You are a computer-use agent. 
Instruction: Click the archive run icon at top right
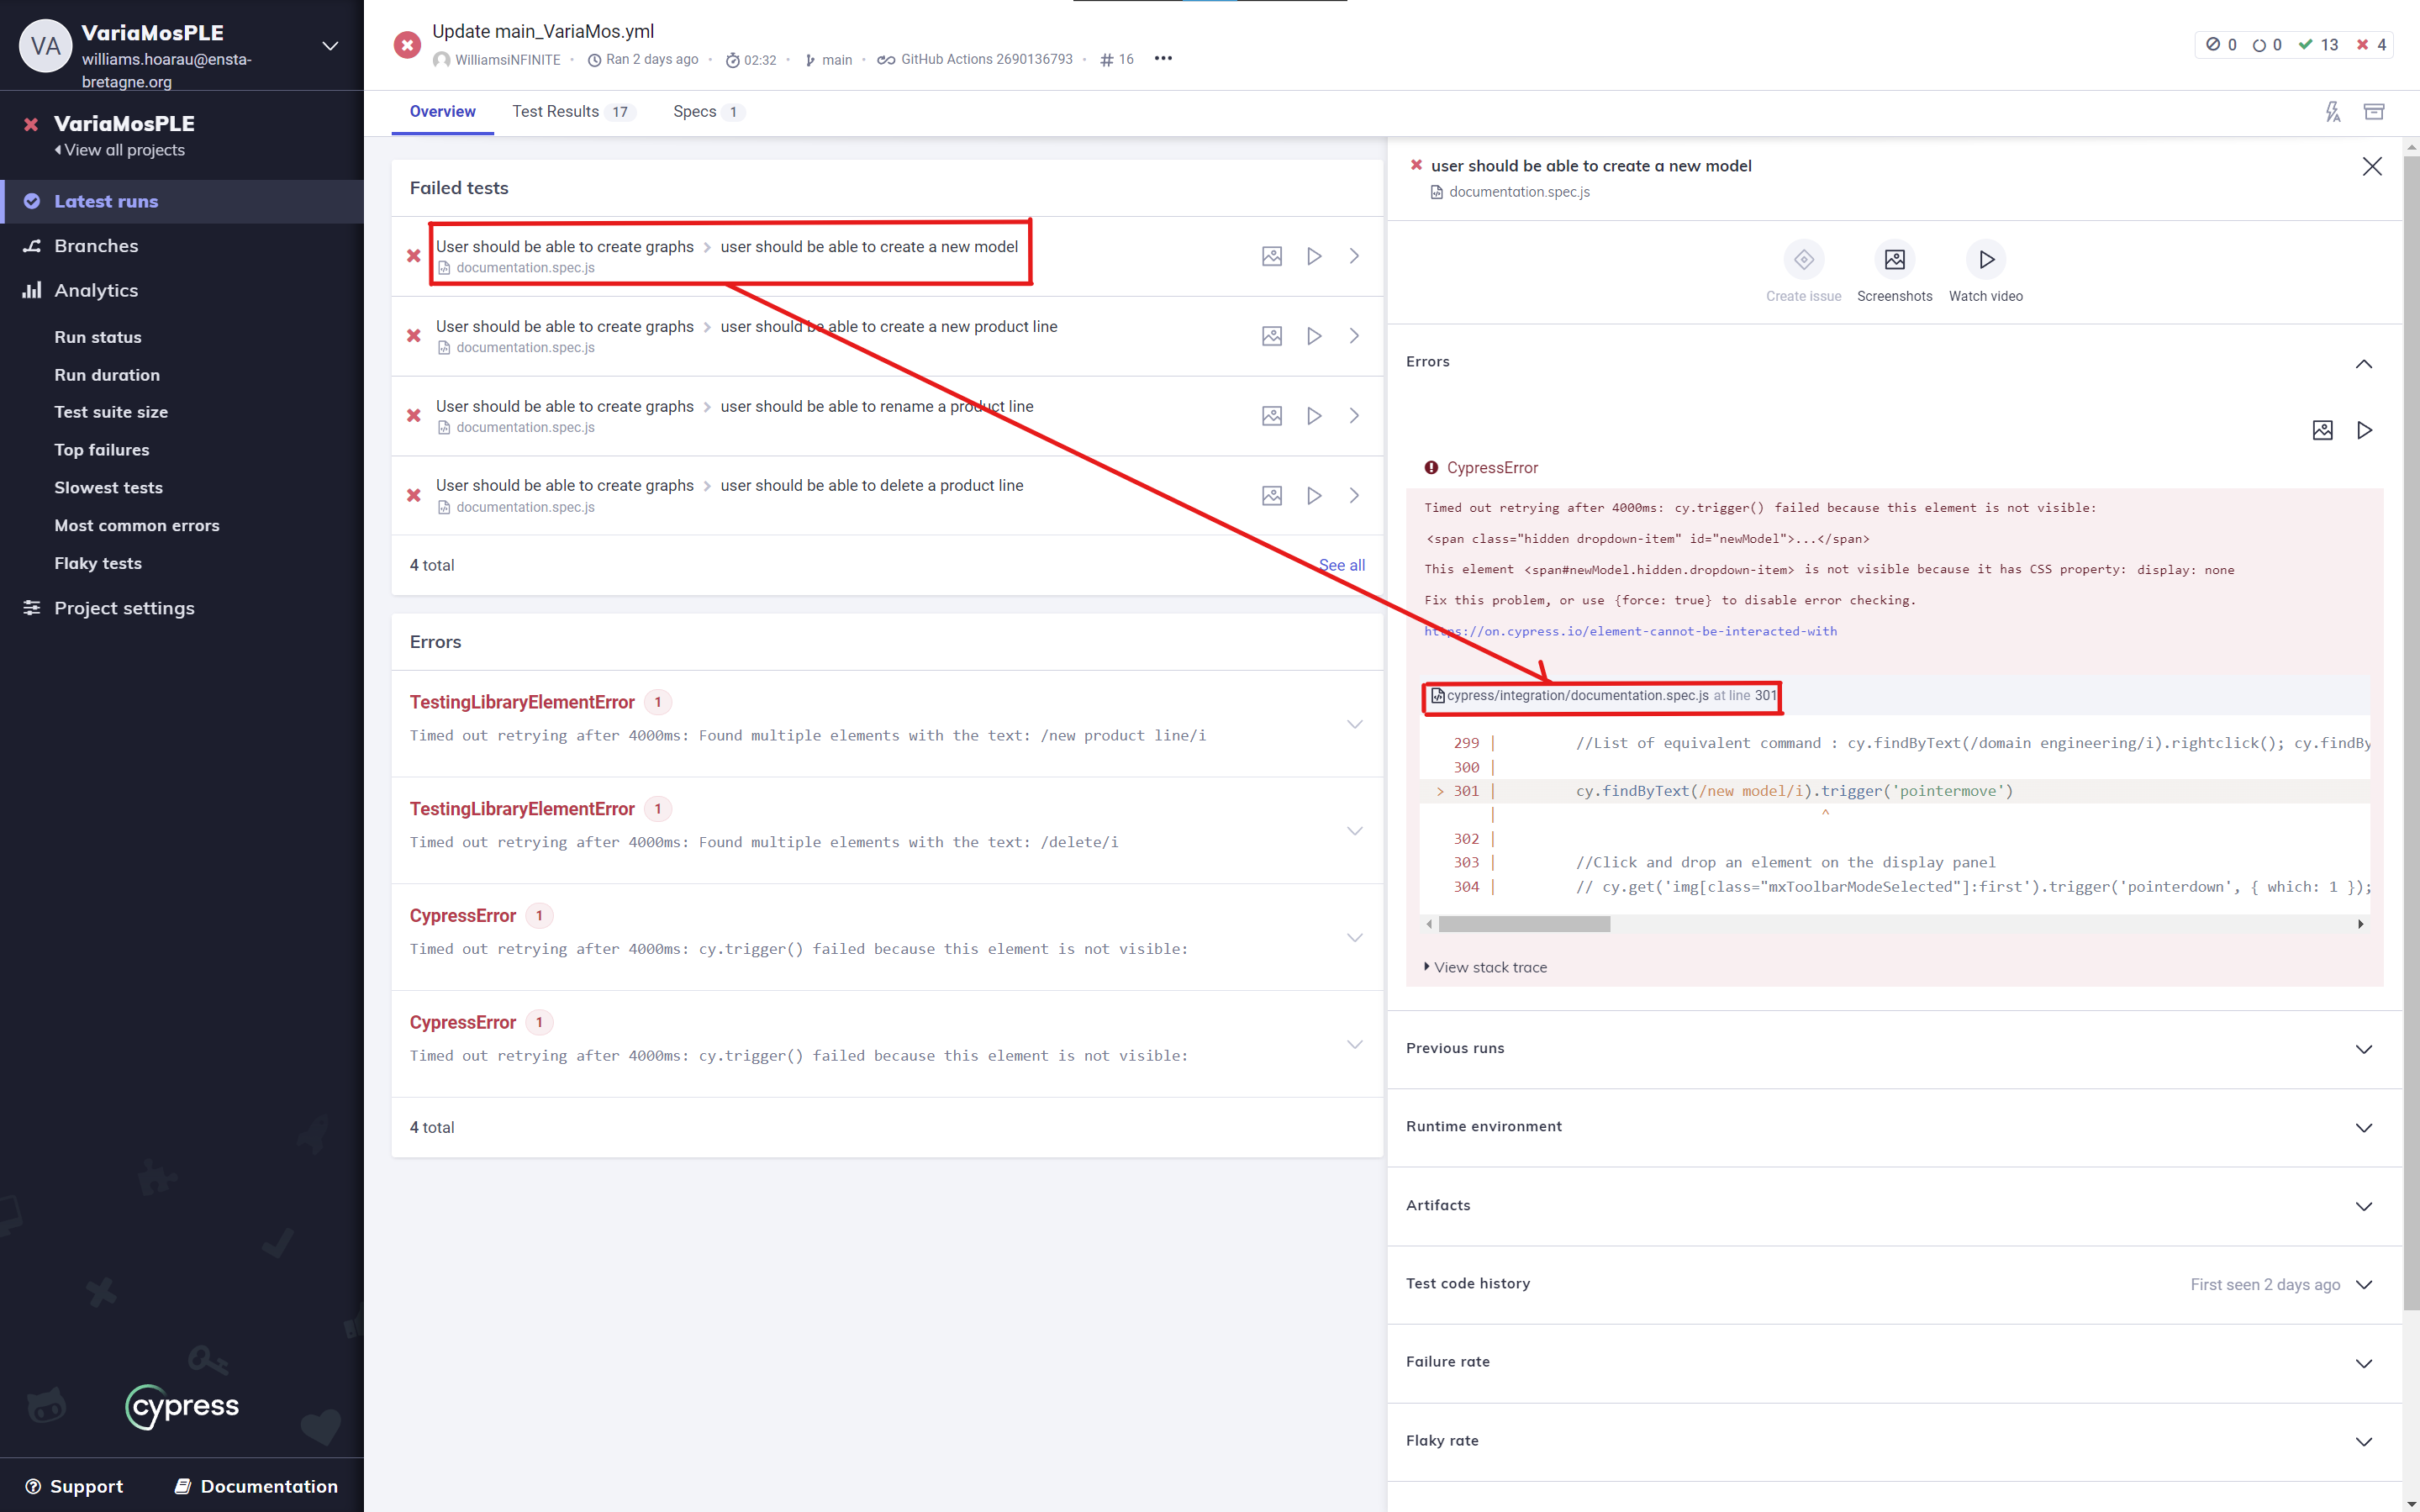point(2373,112)
